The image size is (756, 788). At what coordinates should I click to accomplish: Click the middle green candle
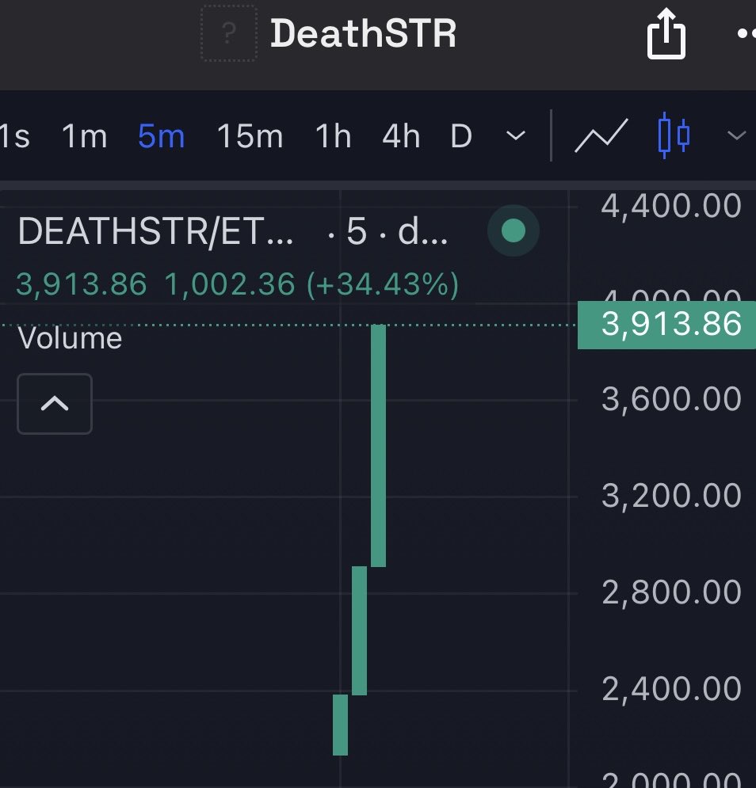click(359, 630)
